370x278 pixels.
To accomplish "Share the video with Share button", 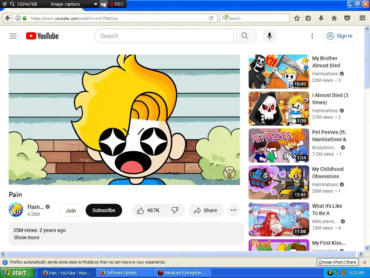I will pyautogui.click(x=206, y=210).
